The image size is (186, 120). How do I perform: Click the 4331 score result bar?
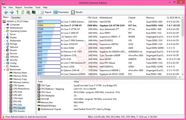click(49, 74)
